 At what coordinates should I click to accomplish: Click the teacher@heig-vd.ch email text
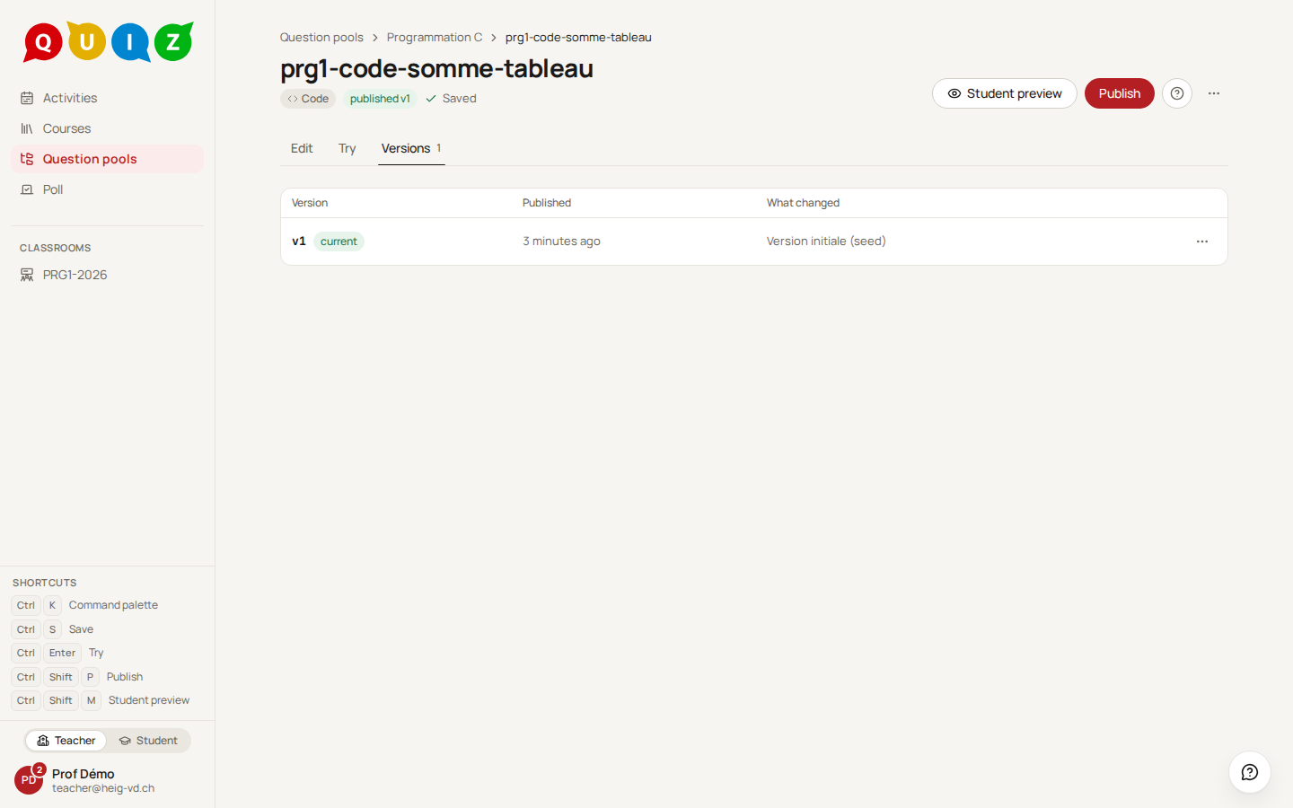tap(103, 788)
